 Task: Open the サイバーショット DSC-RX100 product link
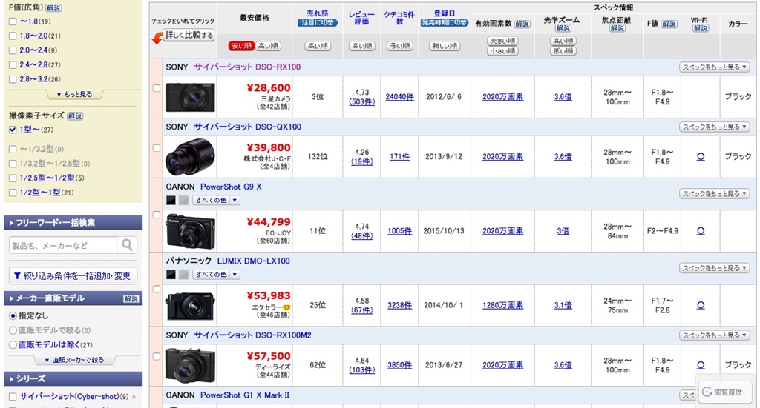tap(247, 67)
